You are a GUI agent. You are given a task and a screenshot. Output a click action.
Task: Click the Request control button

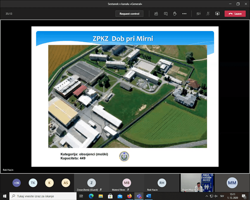129,14
